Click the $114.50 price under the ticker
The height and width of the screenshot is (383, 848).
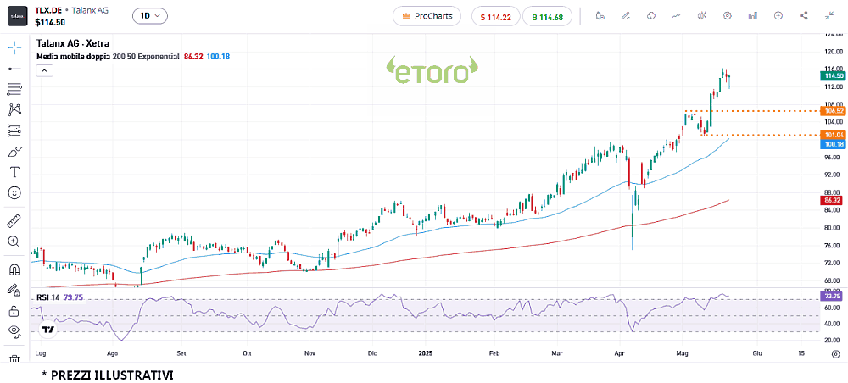pyautogui.click(x=50, y=23)
